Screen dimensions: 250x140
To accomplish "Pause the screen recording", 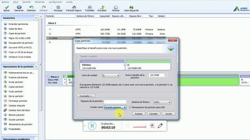I will [x=92, y=126].
